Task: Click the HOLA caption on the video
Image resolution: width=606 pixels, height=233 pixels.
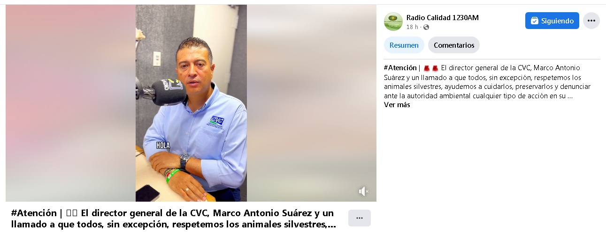Action: pyautogui.click(x=163, y=146)
